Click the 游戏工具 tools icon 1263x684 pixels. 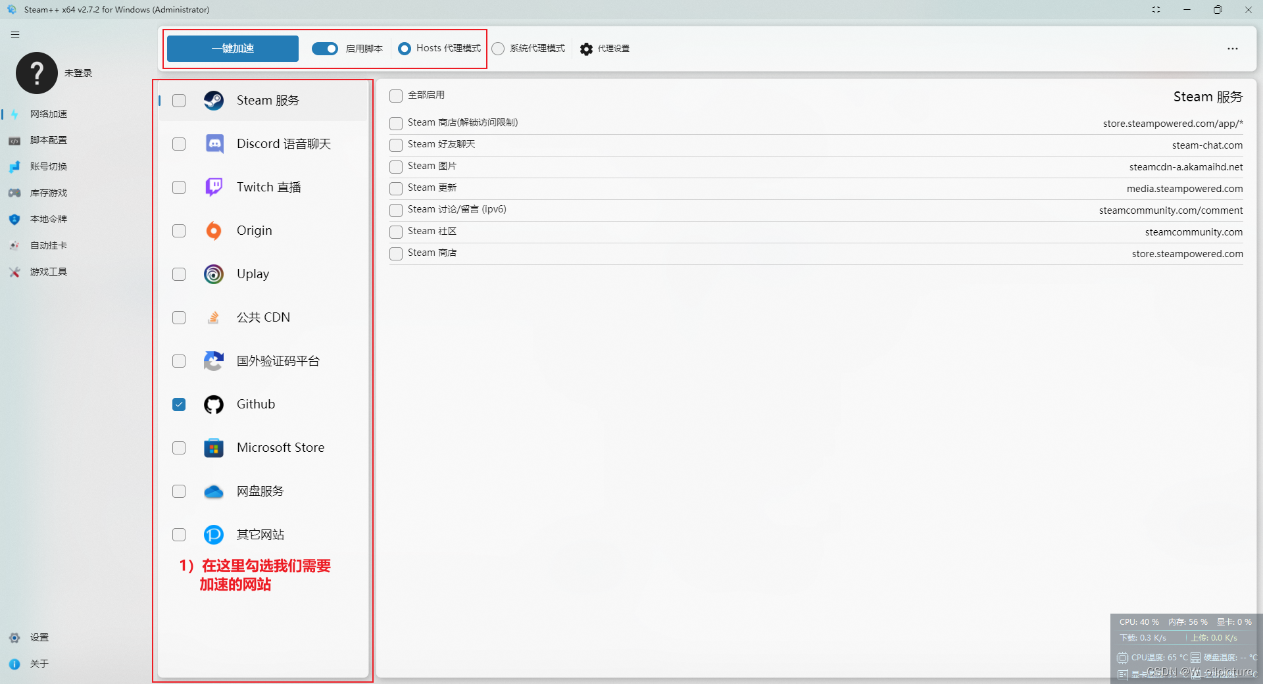tap(14, 272)
